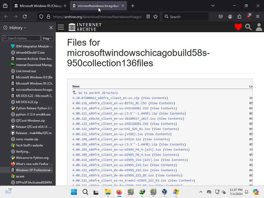Open VirtualBox icon in taskbar
Image resolution: width=264 pixels, height=198 pixels.
(164, 192)
